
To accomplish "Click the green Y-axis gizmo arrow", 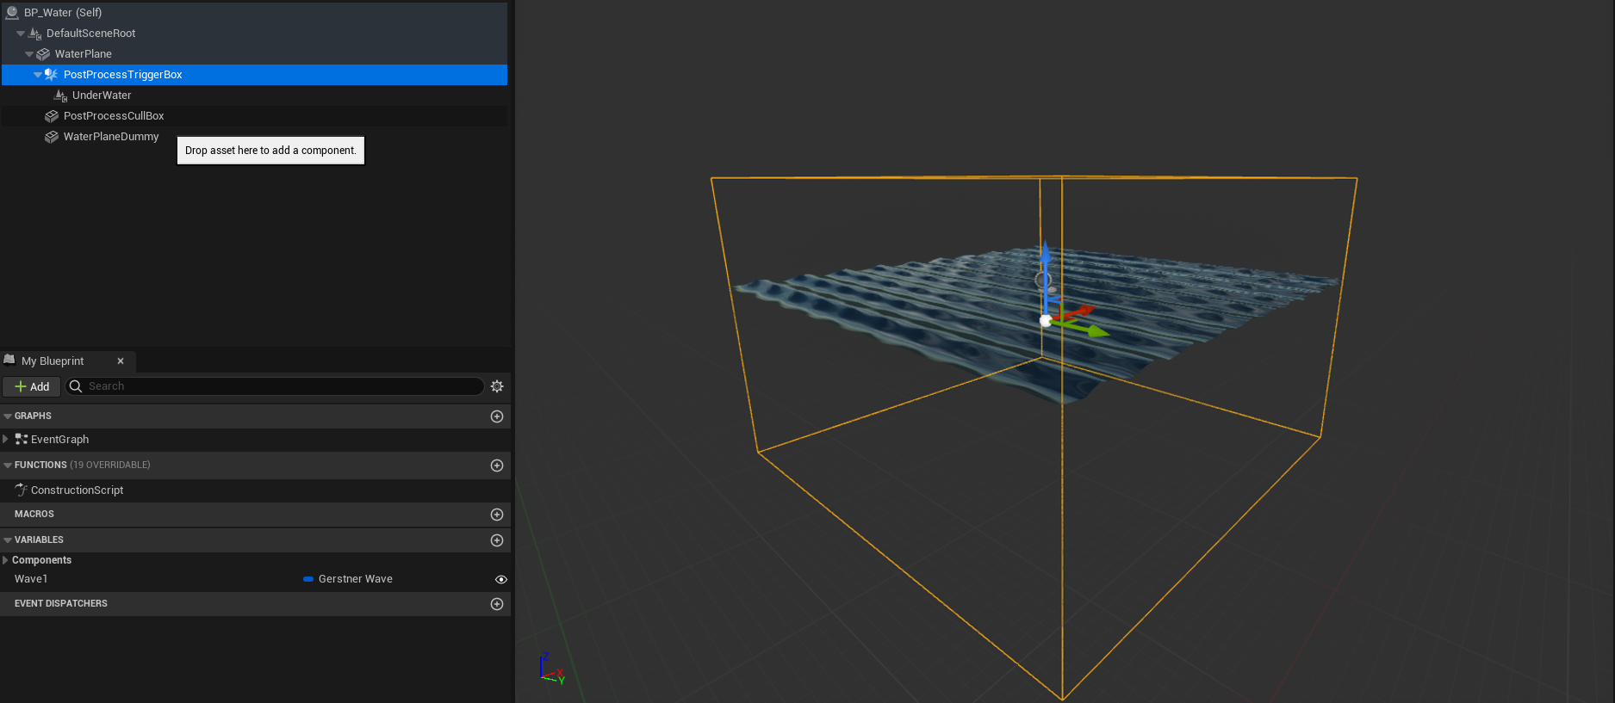I will pyautogui.click(x=1092, y=330).
